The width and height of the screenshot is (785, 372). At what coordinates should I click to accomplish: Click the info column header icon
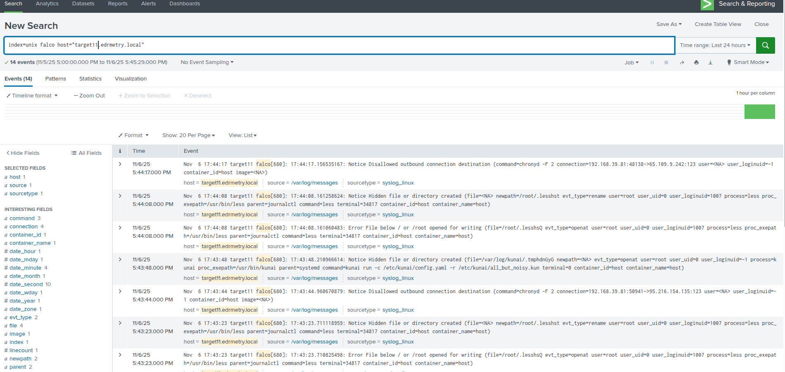[120, 151]
